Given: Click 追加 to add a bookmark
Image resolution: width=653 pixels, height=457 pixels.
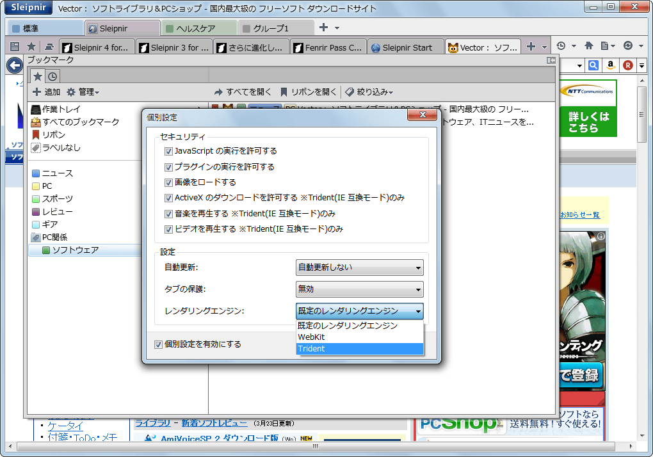Looking at the screenshot, I should pos(47,92).
